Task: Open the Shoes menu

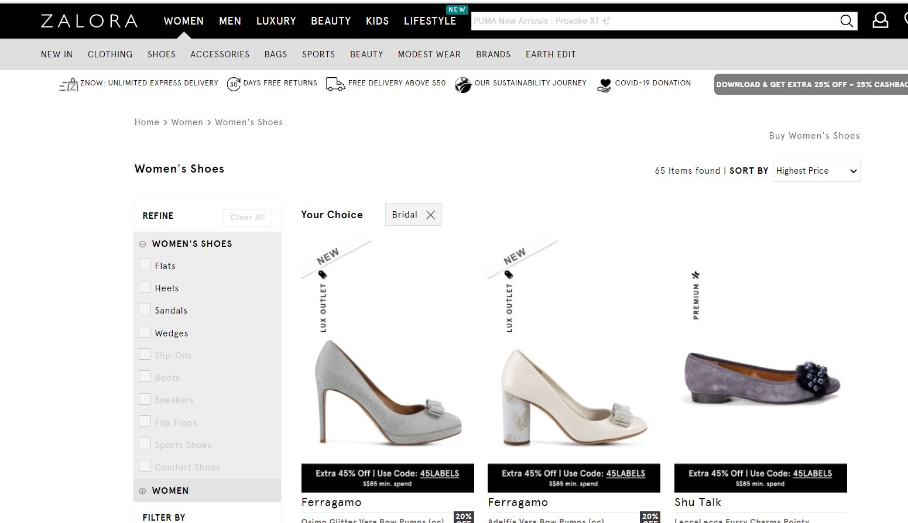Action: click(162, 54)
